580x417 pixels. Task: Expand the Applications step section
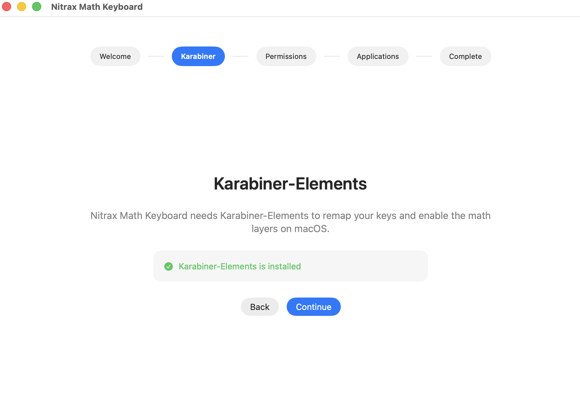(378, 56)
